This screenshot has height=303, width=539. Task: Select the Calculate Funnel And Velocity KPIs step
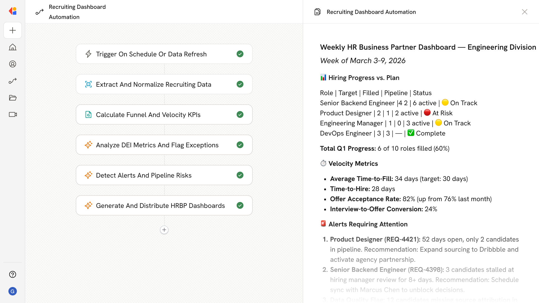click(x=148, y=114)
